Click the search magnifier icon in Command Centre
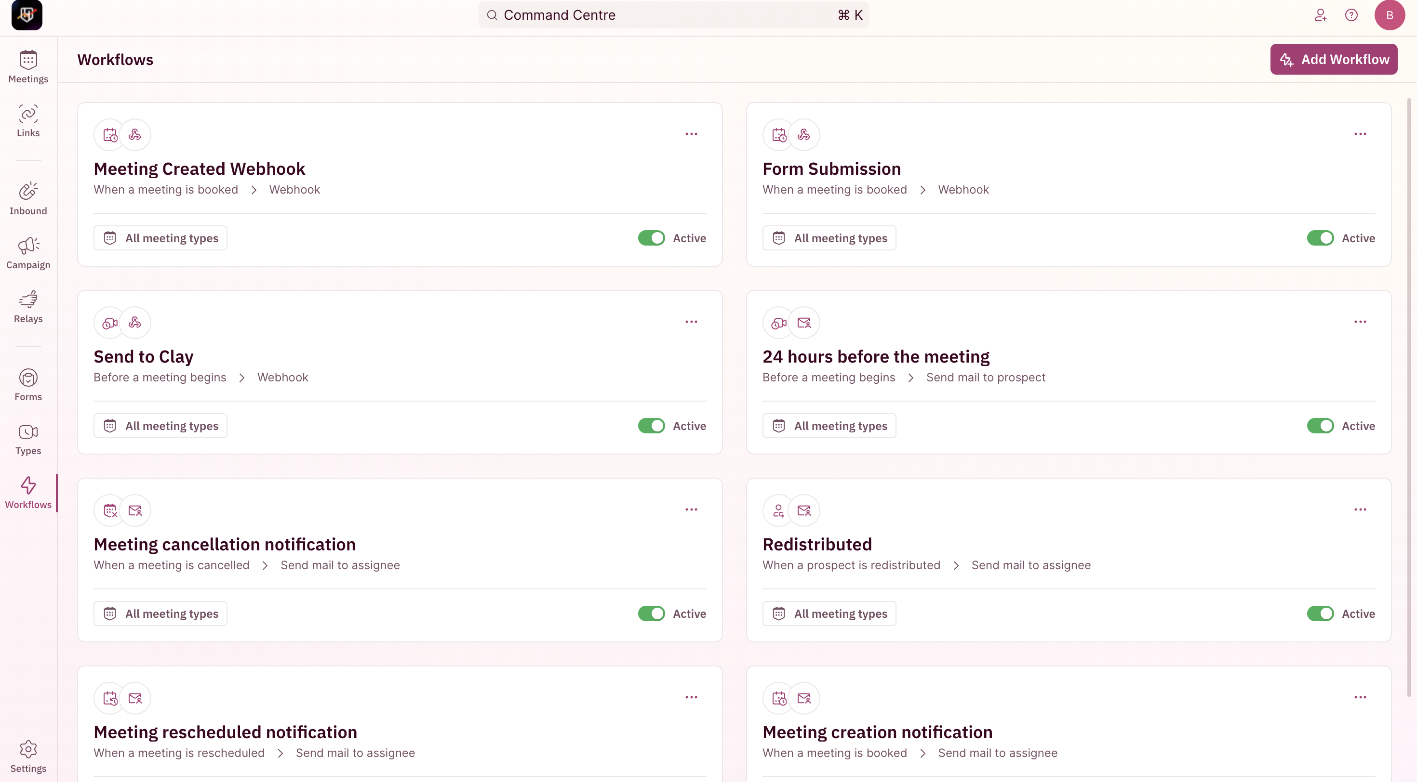Viewport: 1417px width, 782px height. pyautogui.click(x=492, y=15)
